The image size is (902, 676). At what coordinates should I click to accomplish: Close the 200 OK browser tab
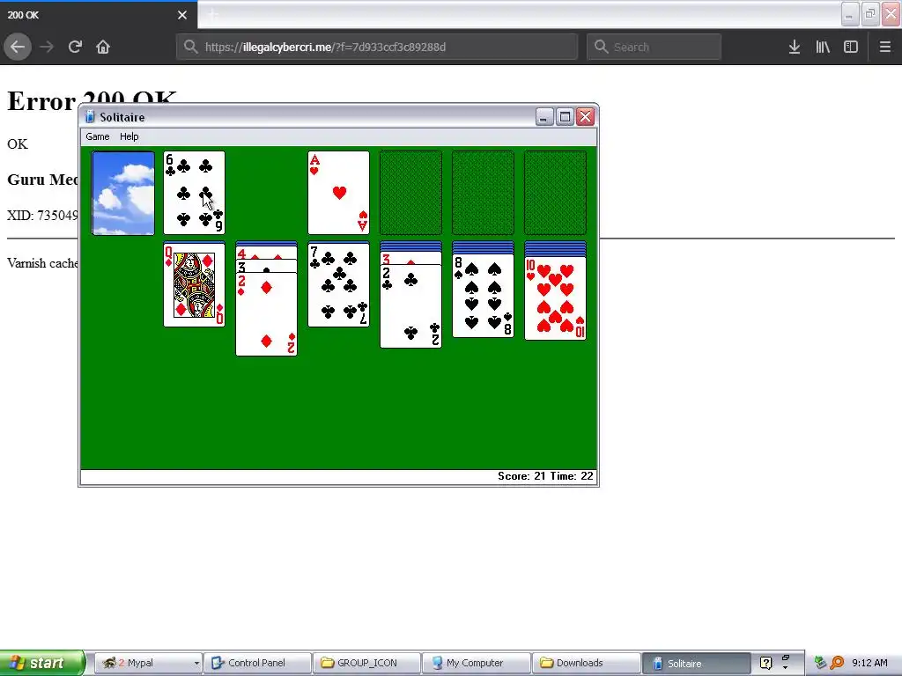coord(182,15)
